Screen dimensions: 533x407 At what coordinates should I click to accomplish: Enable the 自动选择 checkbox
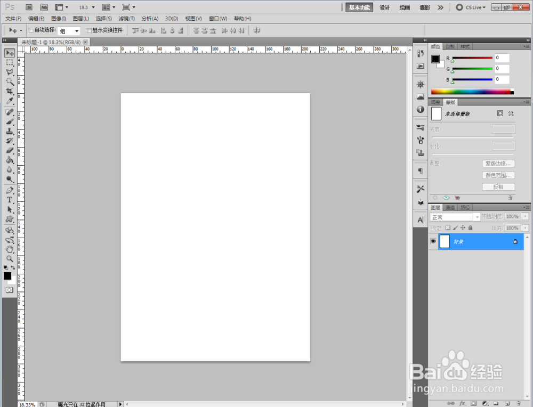(x=31, y=30)
